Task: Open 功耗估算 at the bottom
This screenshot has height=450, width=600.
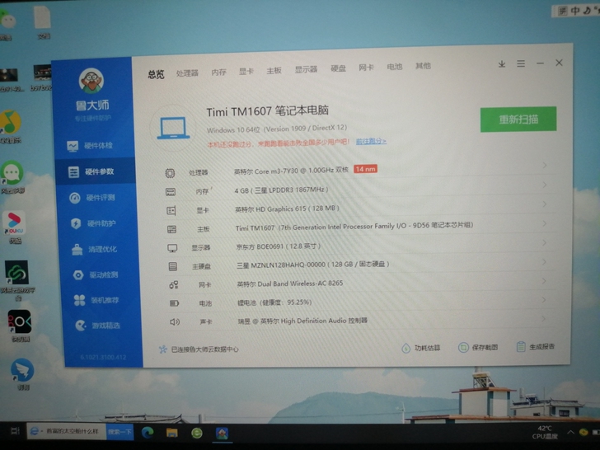Action: coord(421,348)
